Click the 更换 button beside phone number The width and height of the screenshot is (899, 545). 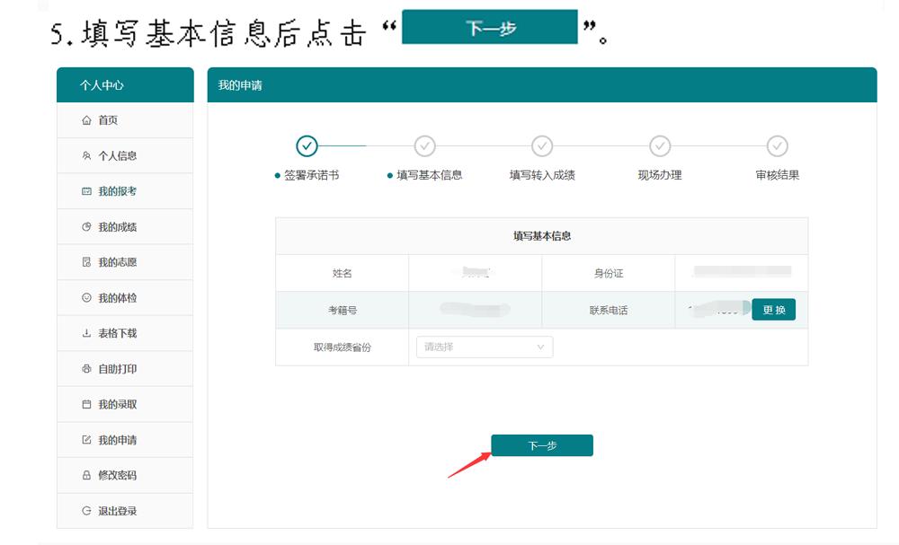(773, 310)
